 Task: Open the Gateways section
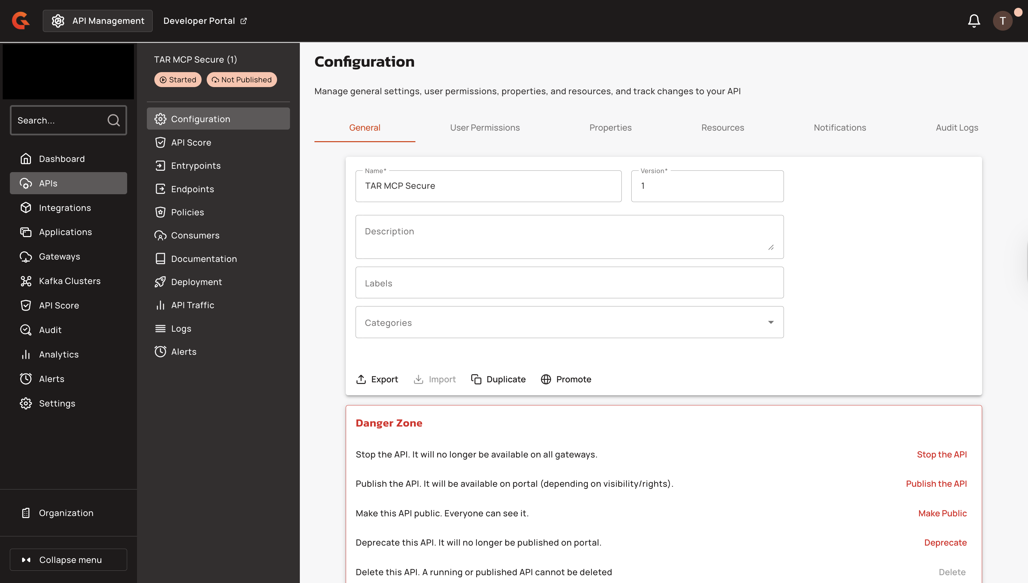(59, 257)
